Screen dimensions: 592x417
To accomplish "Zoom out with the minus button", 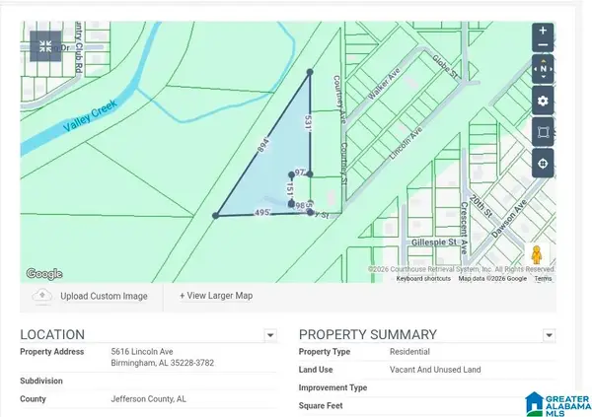I will tap(543, 45).
